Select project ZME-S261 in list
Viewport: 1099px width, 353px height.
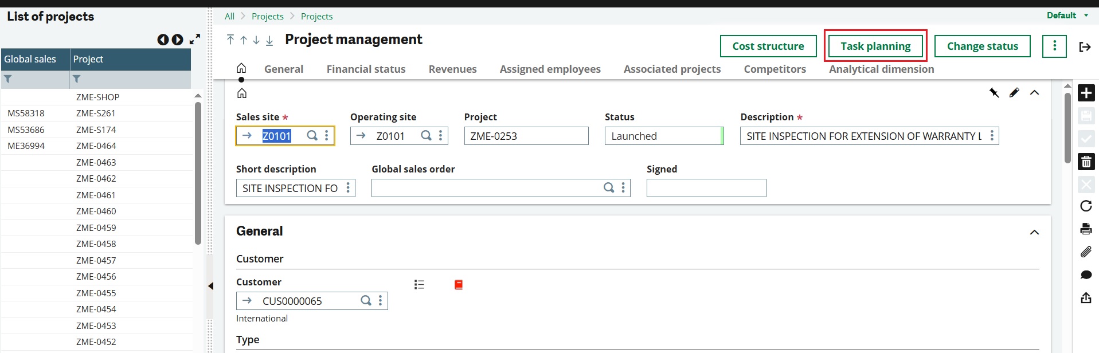(x=96, y=113)
